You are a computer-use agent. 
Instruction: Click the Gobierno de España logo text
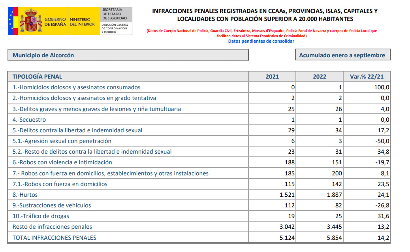(55, 22)
